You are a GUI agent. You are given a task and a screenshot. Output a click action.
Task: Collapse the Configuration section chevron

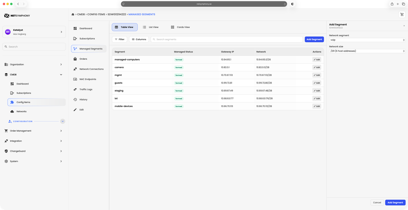tap(63, 121)
